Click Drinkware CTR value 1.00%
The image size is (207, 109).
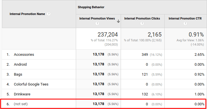pyautogui.click(x=199, y=94)
